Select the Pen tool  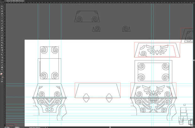tap(2, 13)
